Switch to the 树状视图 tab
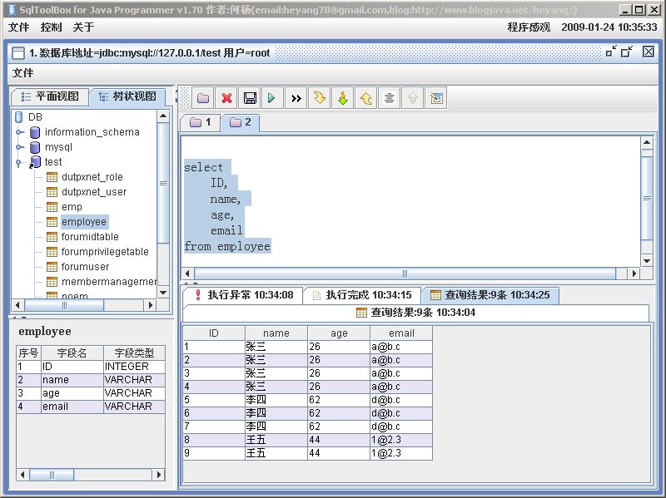This screenshot has height=498, width=666. 127,96
